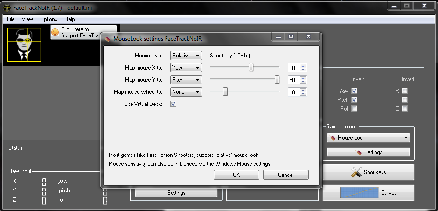The height and width of the screenshot is (211, 438).
Task: Click the head tracking face thumbnail
Action: 24,45
